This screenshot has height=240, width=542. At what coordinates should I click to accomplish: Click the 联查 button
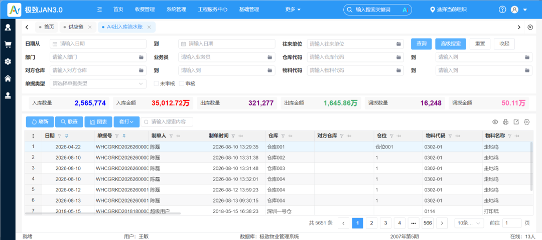(69, 121)
